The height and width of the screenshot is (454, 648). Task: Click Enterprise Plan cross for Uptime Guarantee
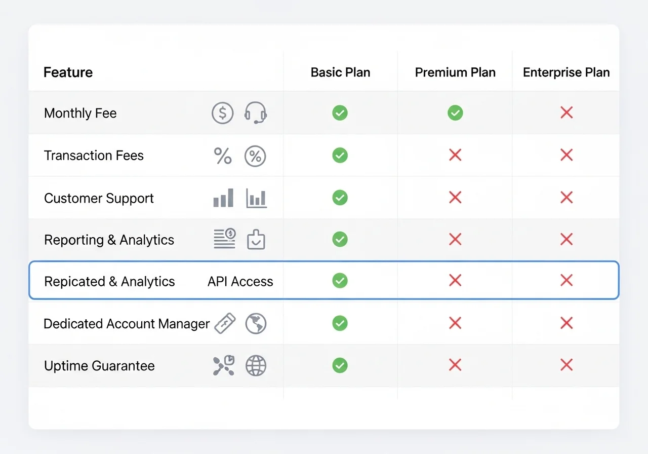[x=566, y=365]
